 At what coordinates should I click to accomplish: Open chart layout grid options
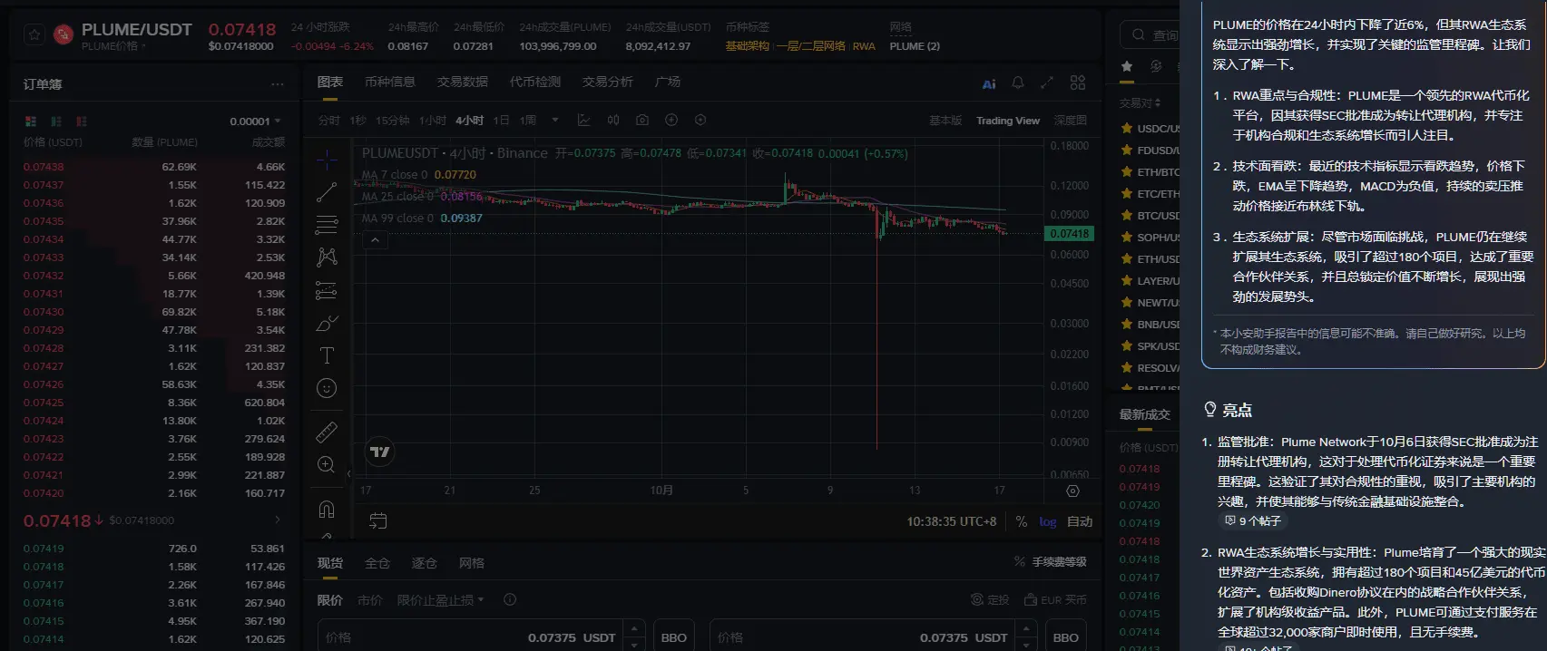(1078, 83)
